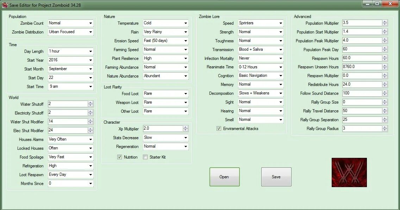Expand the Infection Mortality dropdown
Screen dimensions: 400x210
[x=261, y=58]
